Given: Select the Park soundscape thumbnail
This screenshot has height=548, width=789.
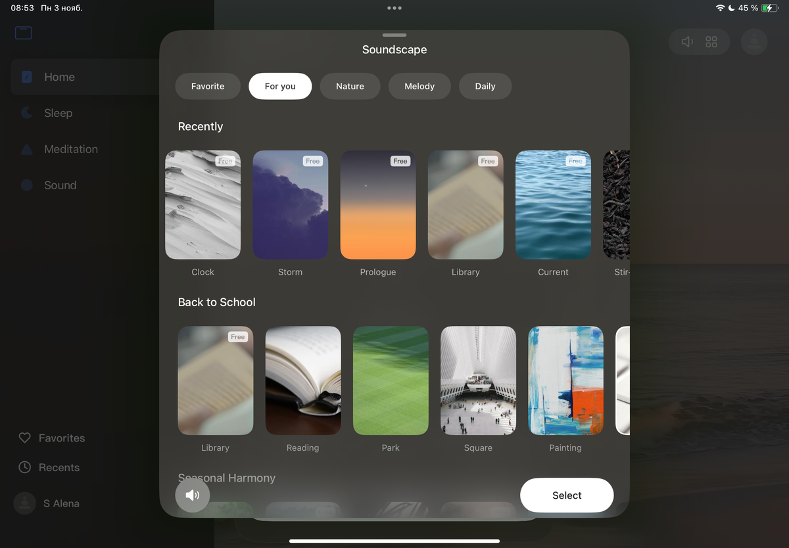Looking at the screenshot, I should point(391,380).
